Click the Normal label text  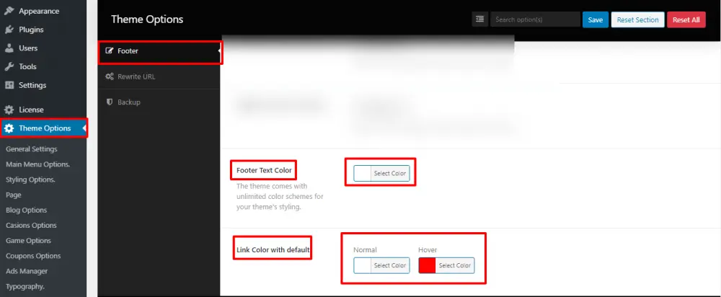[365, 250]
